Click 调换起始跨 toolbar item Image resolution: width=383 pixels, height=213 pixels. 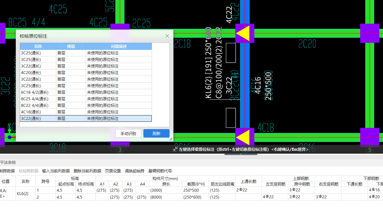click(x=134, y=171)
